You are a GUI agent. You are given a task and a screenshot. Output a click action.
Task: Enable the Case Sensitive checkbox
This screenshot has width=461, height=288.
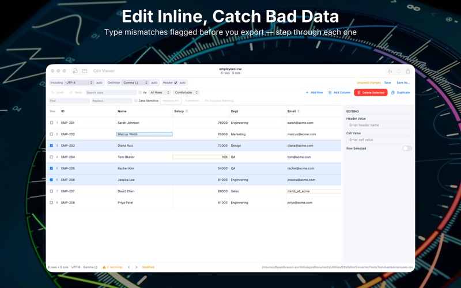[135, 101]
